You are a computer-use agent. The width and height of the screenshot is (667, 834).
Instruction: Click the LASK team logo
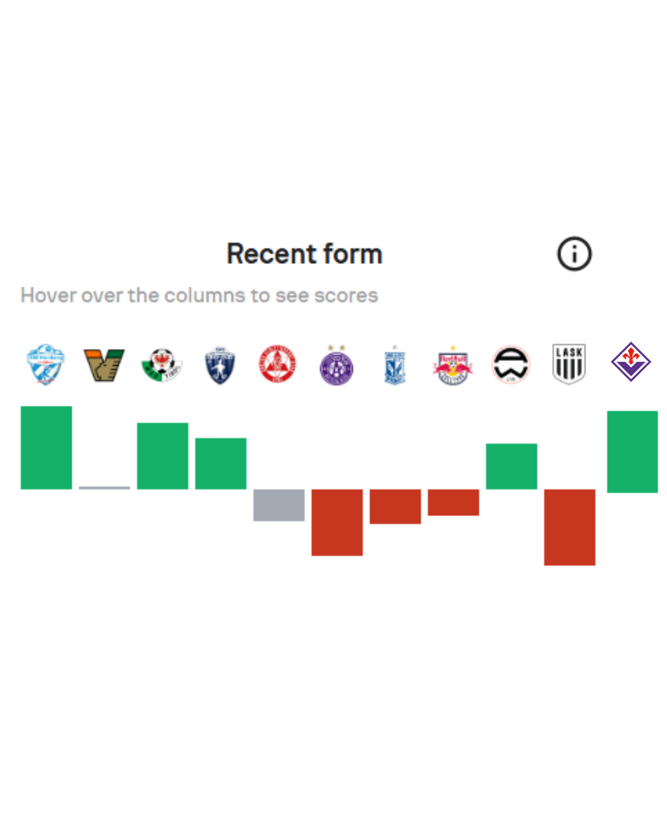pyautogui.click(x=569, y=364)
